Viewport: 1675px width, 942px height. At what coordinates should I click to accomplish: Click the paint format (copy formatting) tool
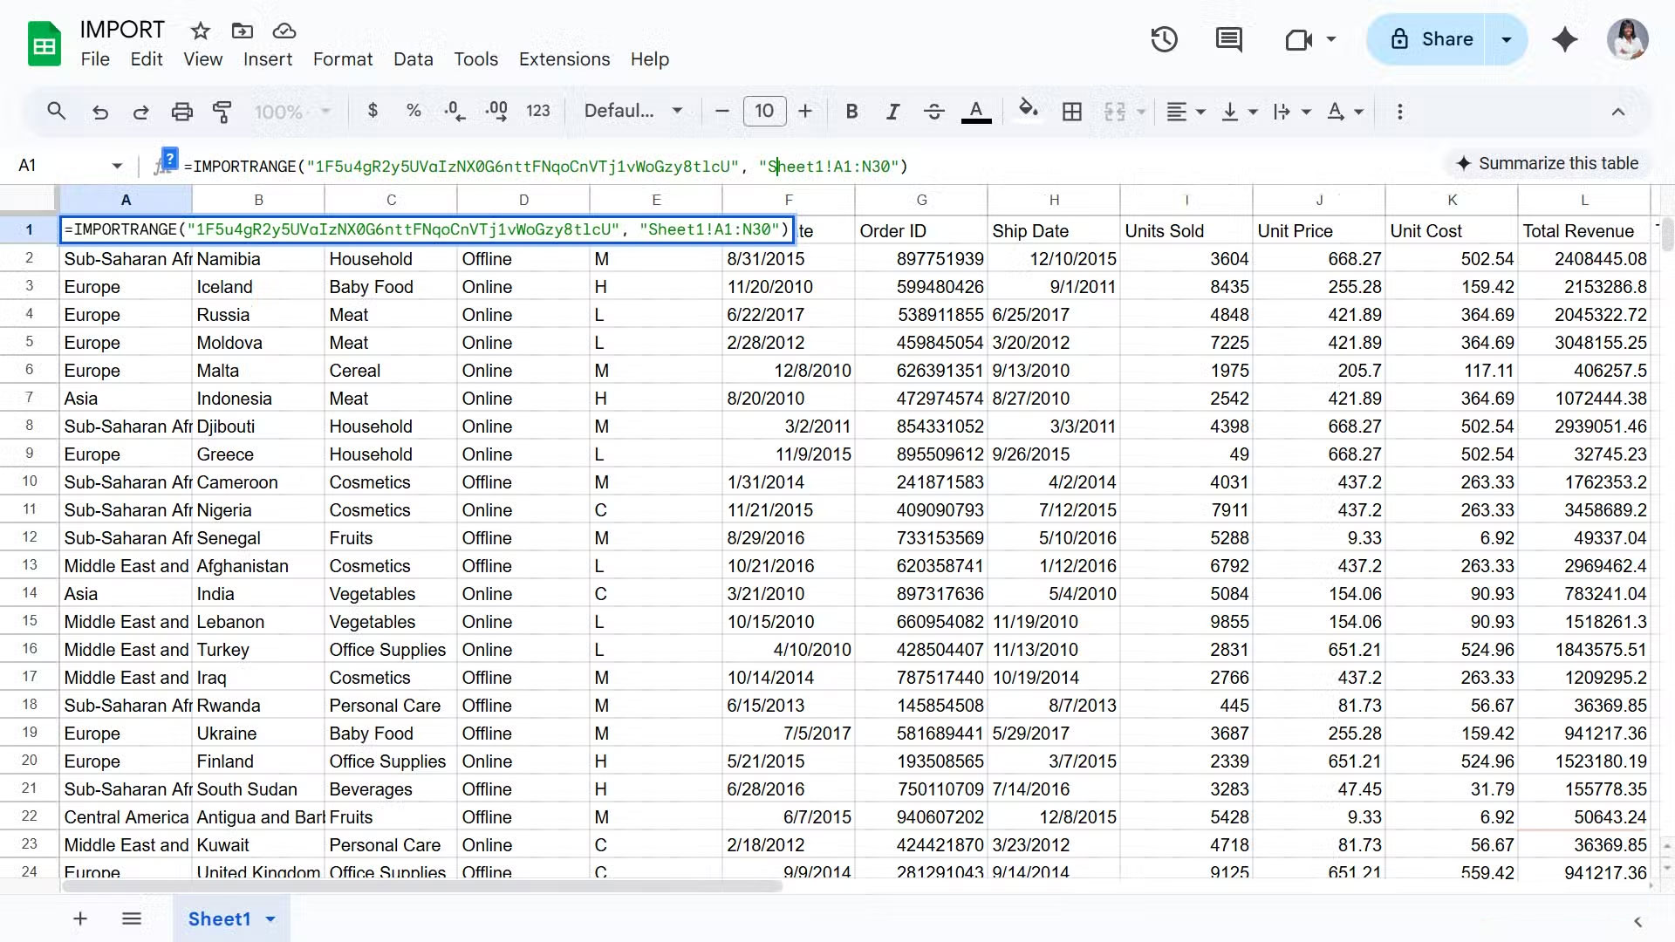pos(222,112)
